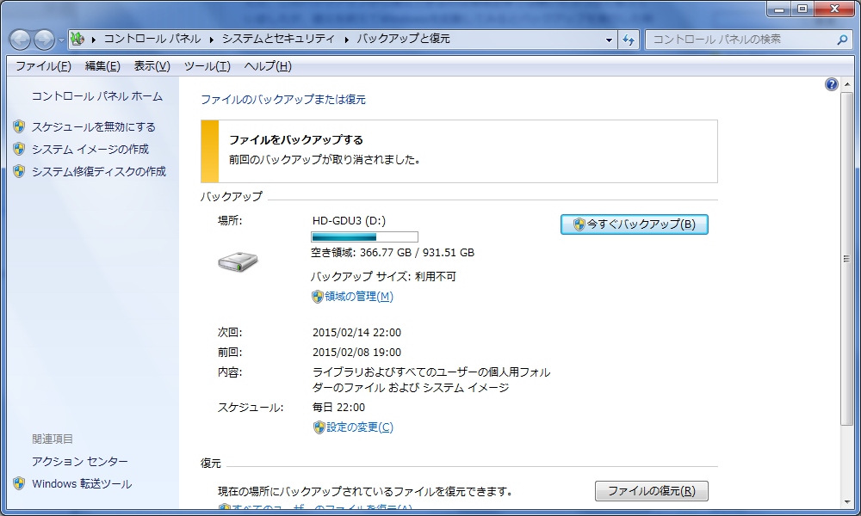The image size is (861, 516).
Task: Open the 表示(V) menu
Action: (152, 66)
